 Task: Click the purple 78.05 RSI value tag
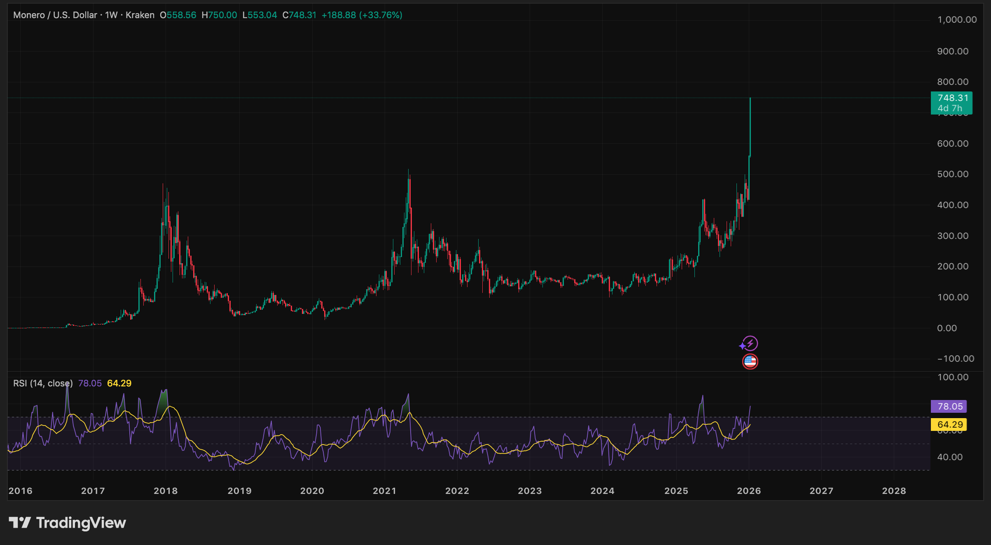tap(949, 407)
